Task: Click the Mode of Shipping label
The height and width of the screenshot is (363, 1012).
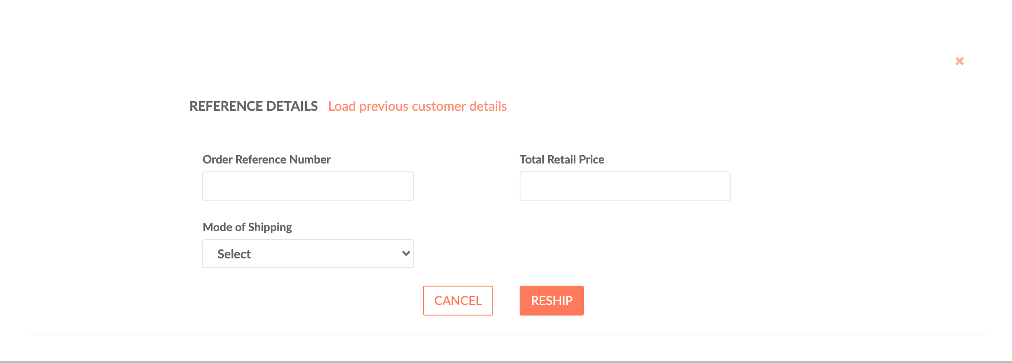Action: pyautogui.click(x=247, y=227)
